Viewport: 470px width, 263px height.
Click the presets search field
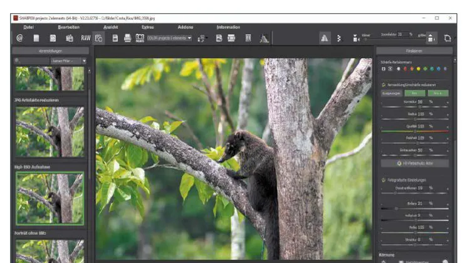[32, 61]
